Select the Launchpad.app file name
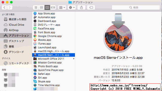The width and height of the screenshot is (162, 91). [x=47, y=48]
